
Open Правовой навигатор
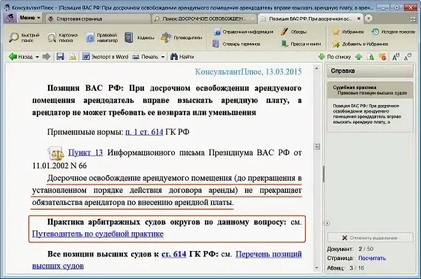[102, 37]
